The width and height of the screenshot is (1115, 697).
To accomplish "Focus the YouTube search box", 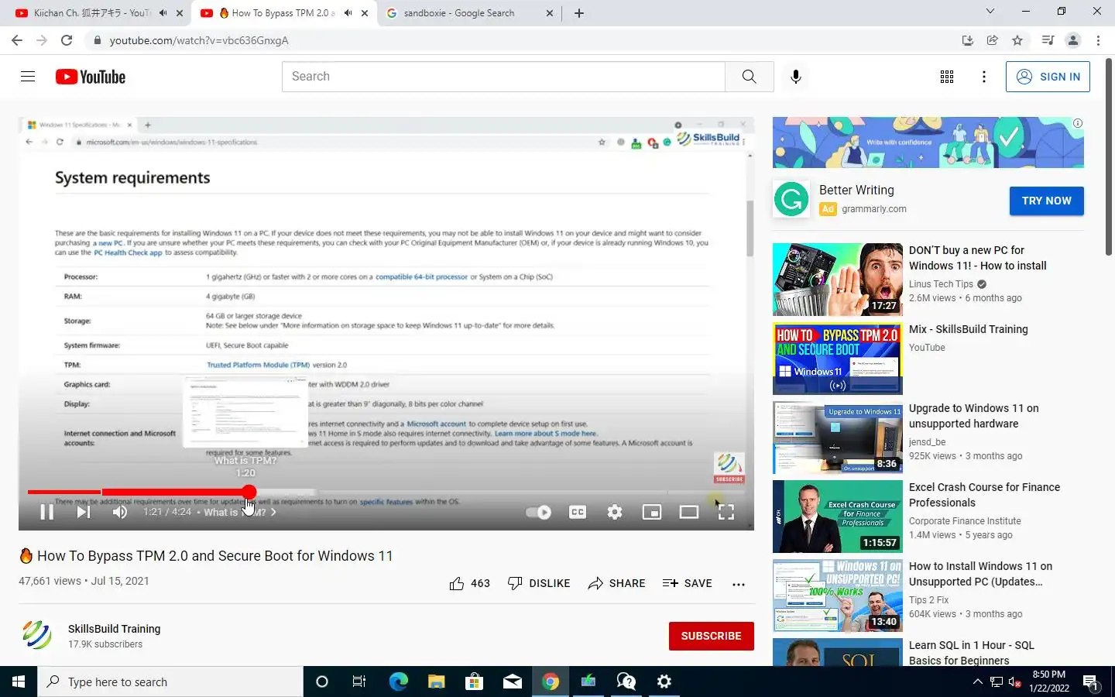I will pos(503,77).
